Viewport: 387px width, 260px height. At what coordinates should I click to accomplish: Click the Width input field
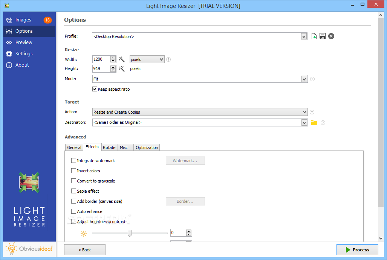point(101,59)
